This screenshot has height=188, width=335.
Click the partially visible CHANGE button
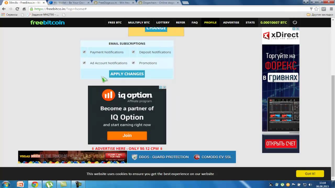click(x=156, y=29)
